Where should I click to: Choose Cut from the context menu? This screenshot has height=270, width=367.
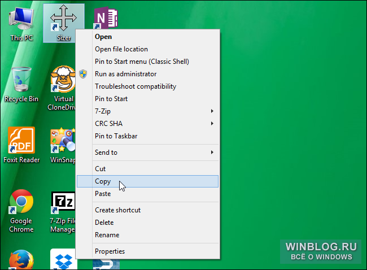point(148,169)
